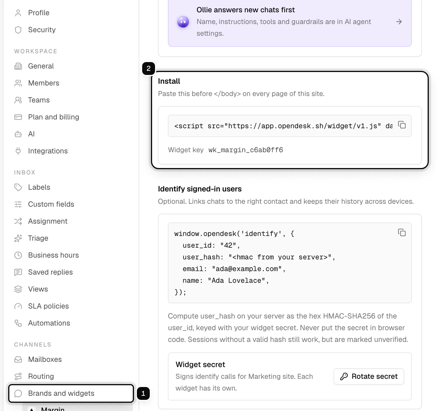Copy the install script snippet

402,125
